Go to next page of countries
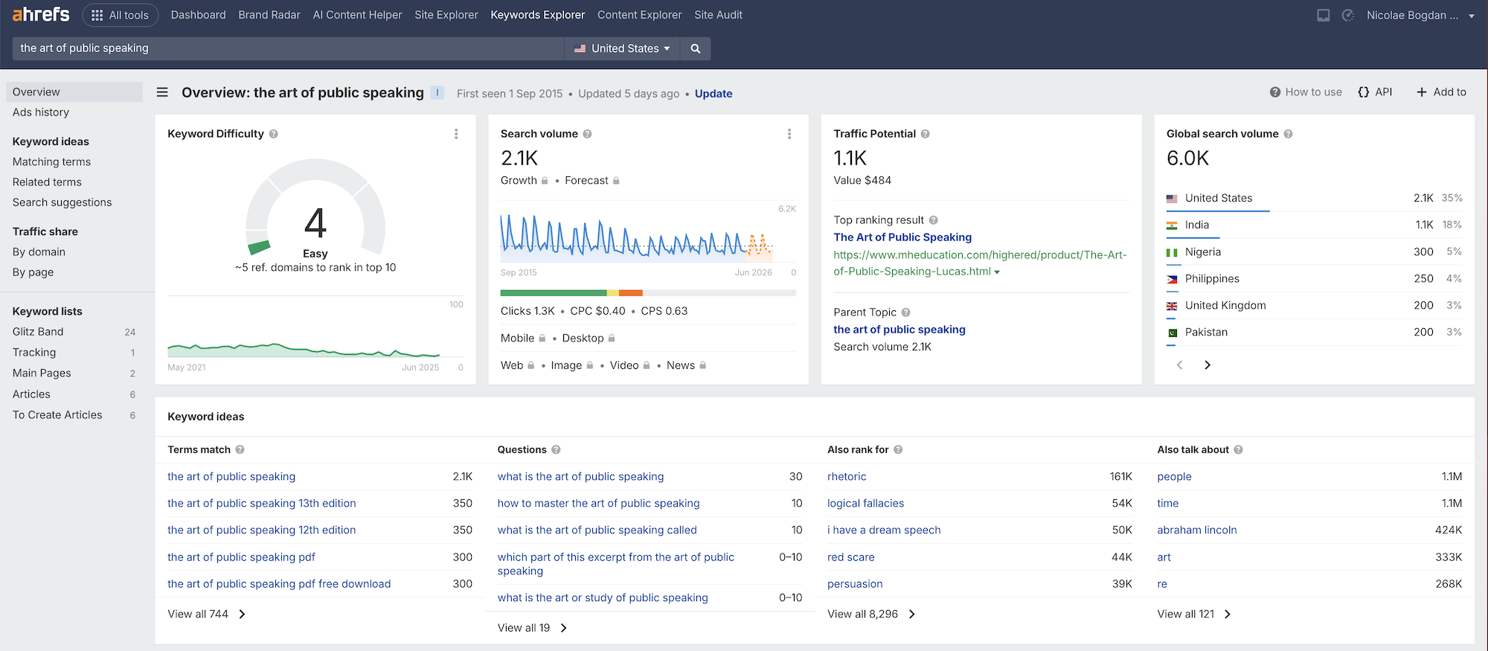This screenshot has height=651, width=1488. click(1208, 365)
